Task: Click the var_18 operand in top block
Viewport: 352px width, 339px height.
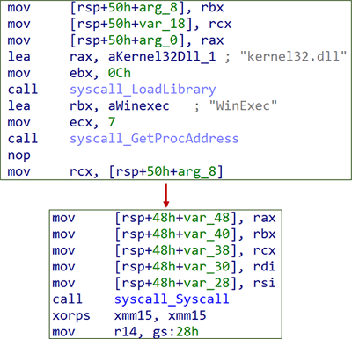Action: point(162,24)
